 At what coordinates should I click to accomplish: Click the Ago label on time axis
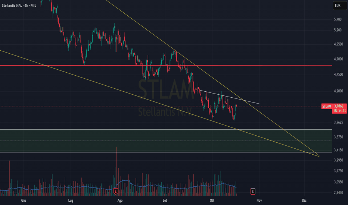(x=120, y=201)
